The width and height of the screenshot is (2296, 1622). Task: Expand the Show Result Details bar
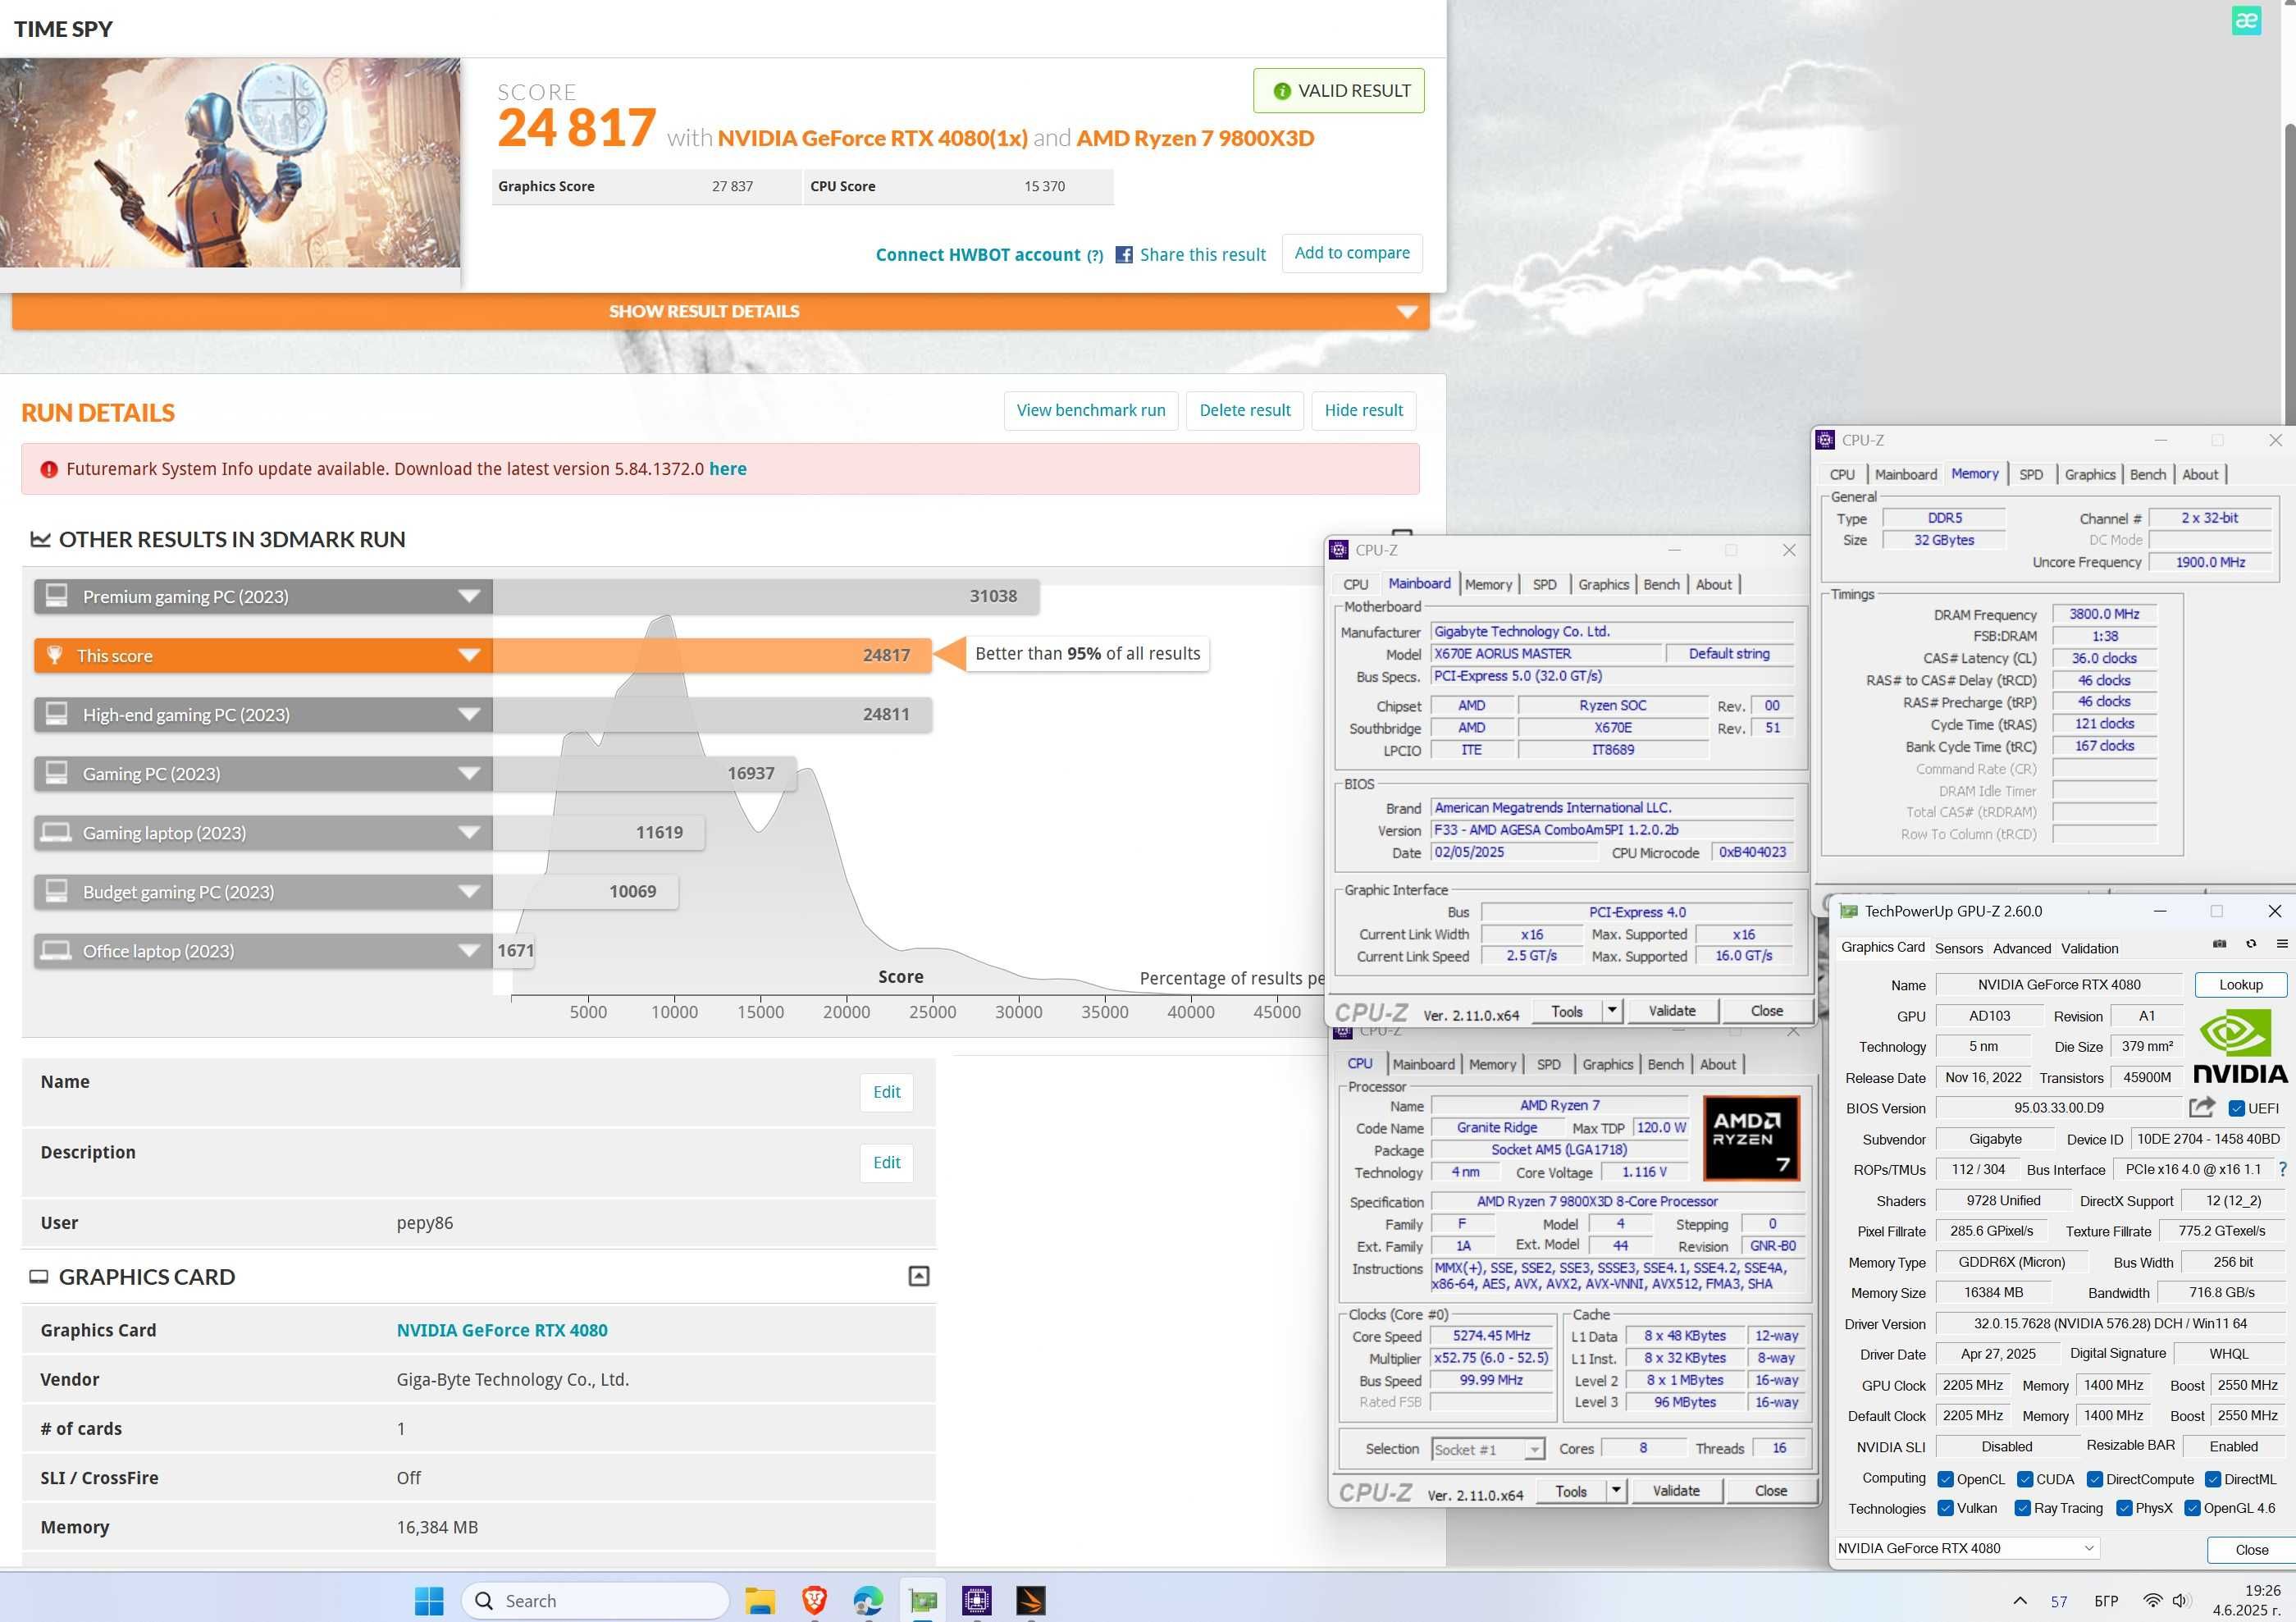(720, 311)
